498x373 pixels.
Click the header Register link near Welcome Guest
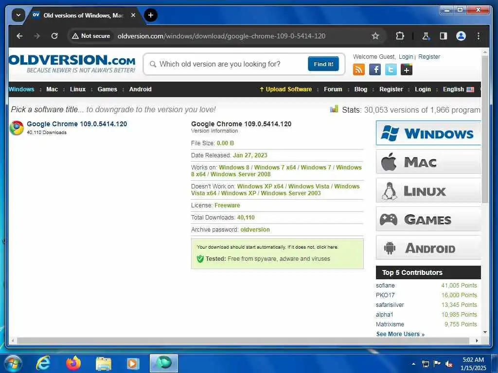pyautogui.click(x=429, y=56)
